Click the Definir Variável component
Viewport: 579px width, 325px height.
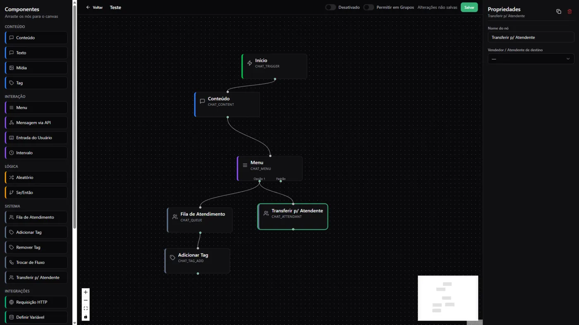coord(36,318)
